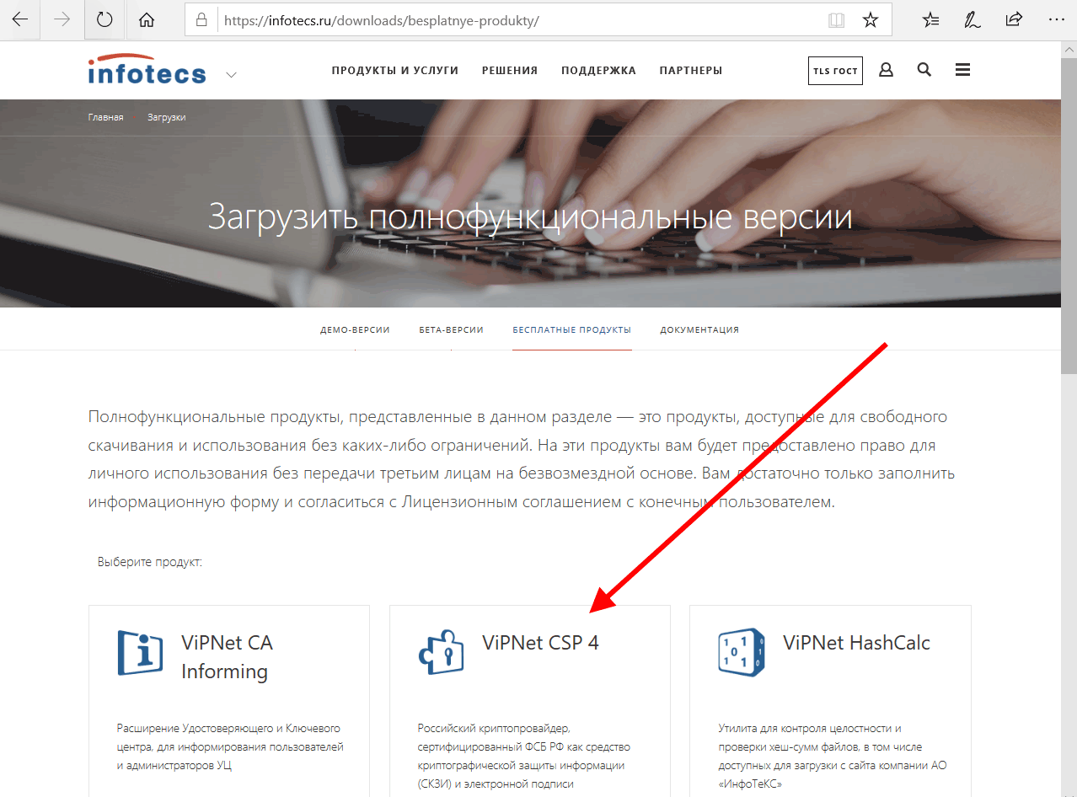
Task: Switch to the Документация tab
Action: 699,329
